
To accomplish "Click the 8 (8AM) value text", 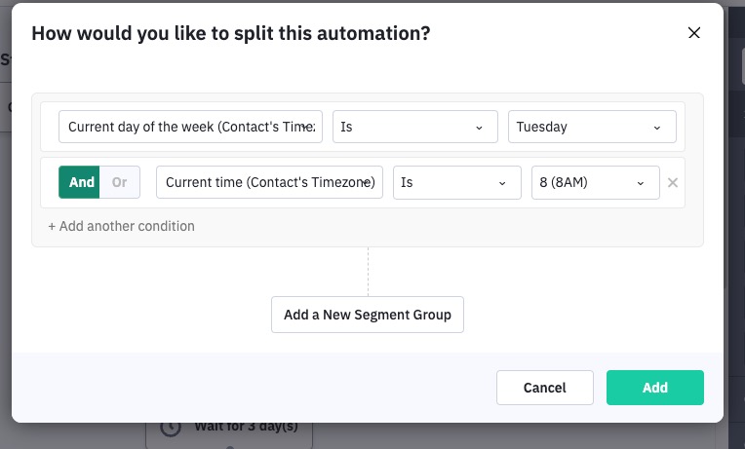I will tap(564, 182).
